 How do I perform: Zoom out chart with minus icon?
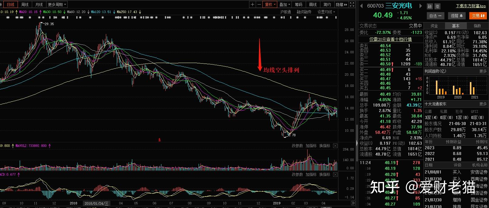coord(259,5)
